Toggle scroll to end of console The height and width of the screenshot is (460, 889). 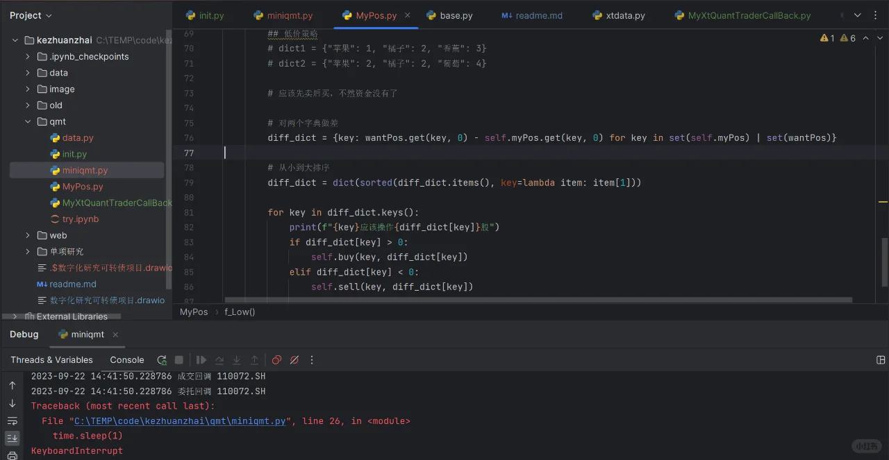coord(13,438)
